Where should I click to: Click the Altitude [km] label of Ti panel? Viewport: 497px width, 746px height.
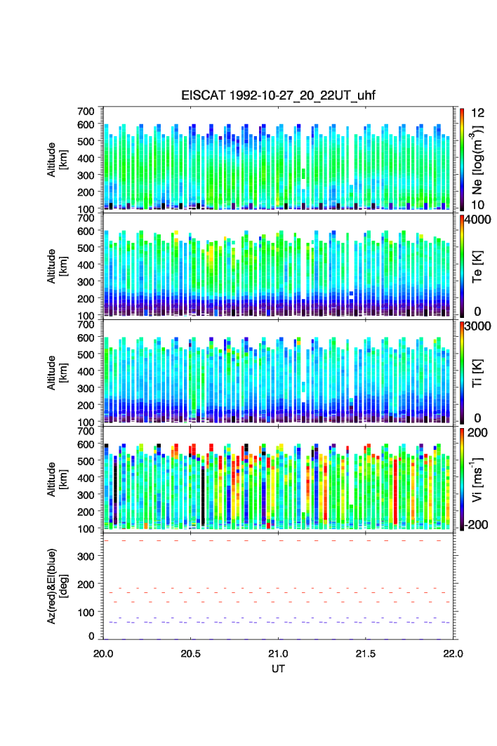(57, 373)
